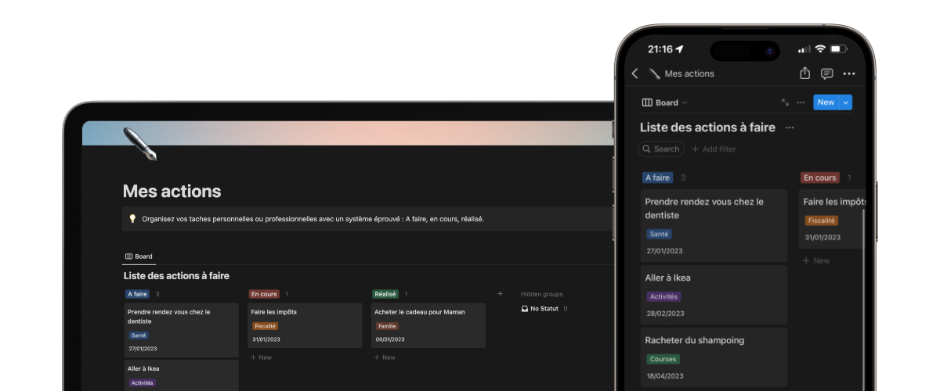
Task: Add a new group with the plus icon on the laptop
Action: pos(500,294)
